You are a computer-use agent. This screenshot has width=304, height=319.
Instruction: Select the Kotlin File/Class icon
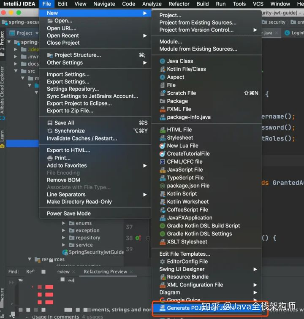pos(162,69)
